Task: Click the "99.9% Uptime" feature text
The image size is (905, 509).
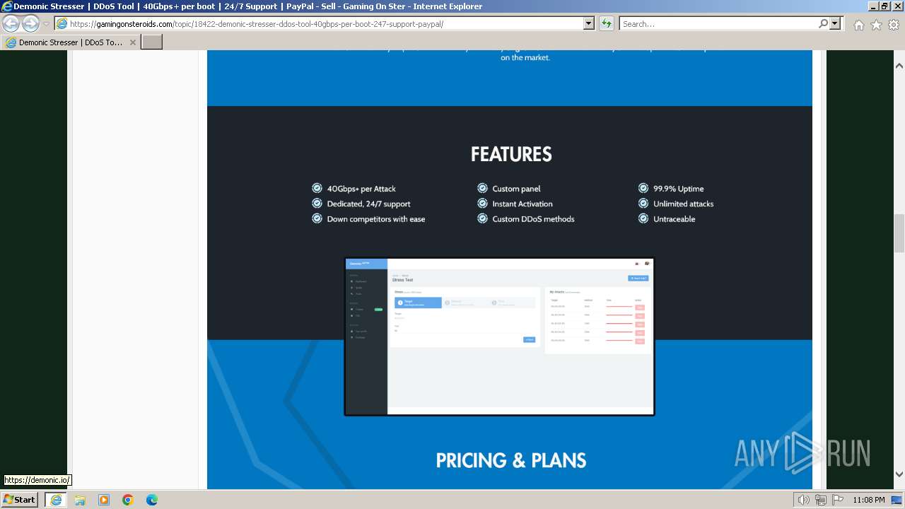Action: [x=678, y=189]
